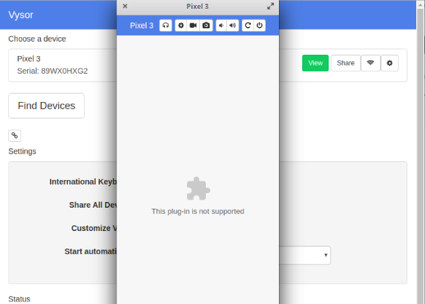Screen dimensions: 425x304
Task: Raise device volume with volume up icon
Action: (232, 25)
